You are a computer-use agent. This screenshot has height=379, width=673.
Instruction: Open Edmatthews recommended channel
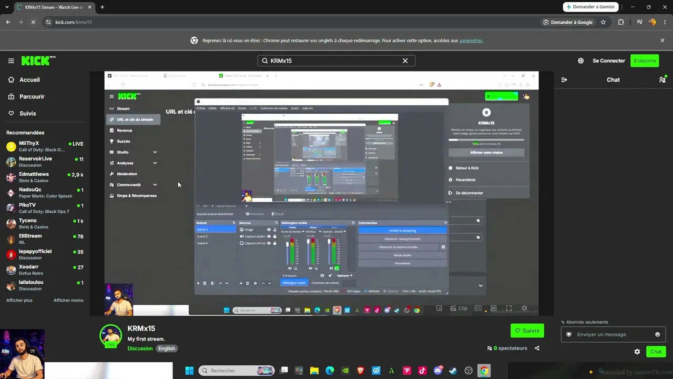45,177
